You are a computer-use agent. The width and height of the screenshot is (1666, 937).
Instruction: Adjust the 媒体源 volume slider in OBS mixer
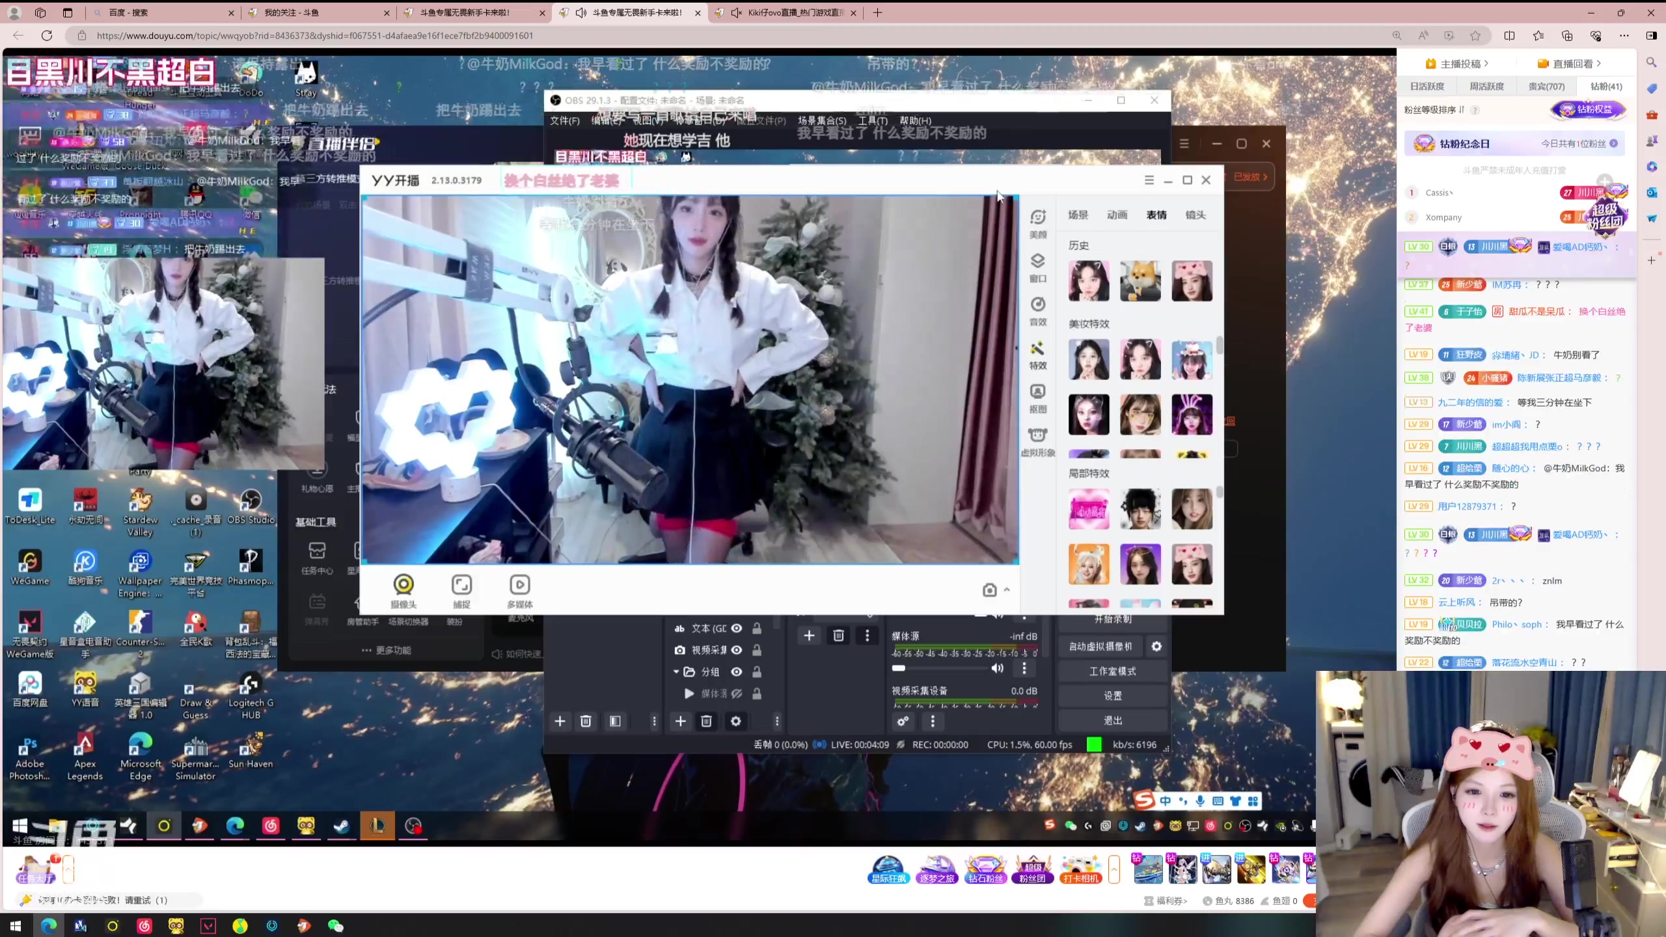(x=941, y=668)
